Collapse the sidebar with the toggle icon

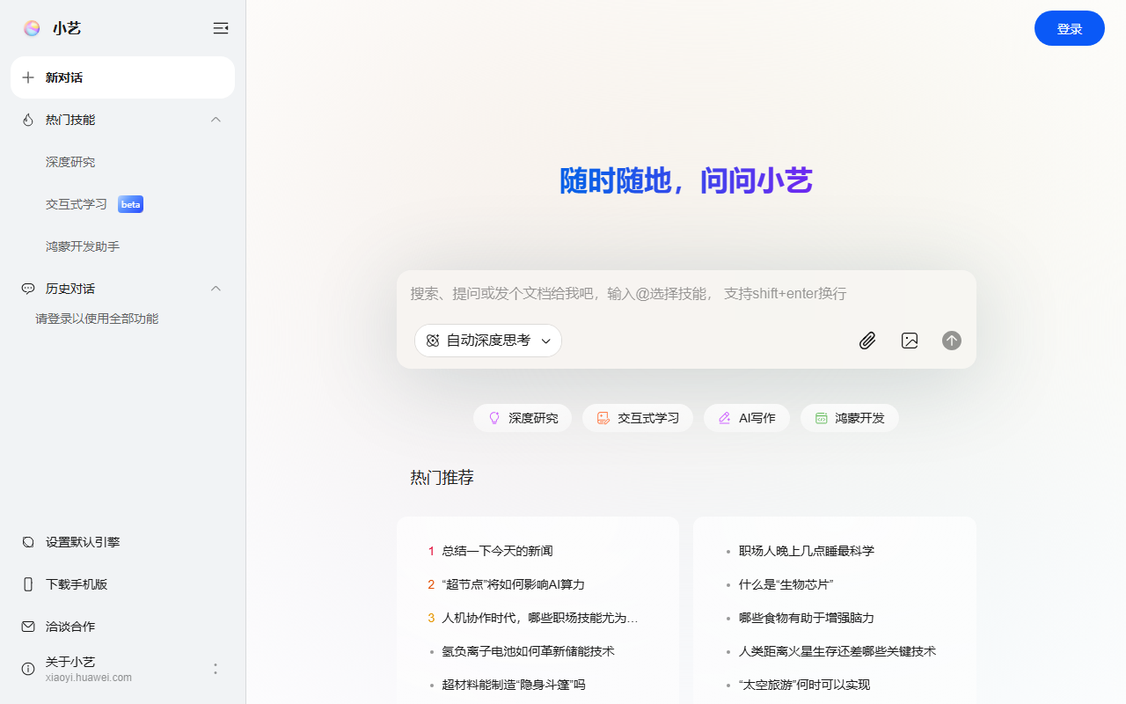[x=221, y=28]
